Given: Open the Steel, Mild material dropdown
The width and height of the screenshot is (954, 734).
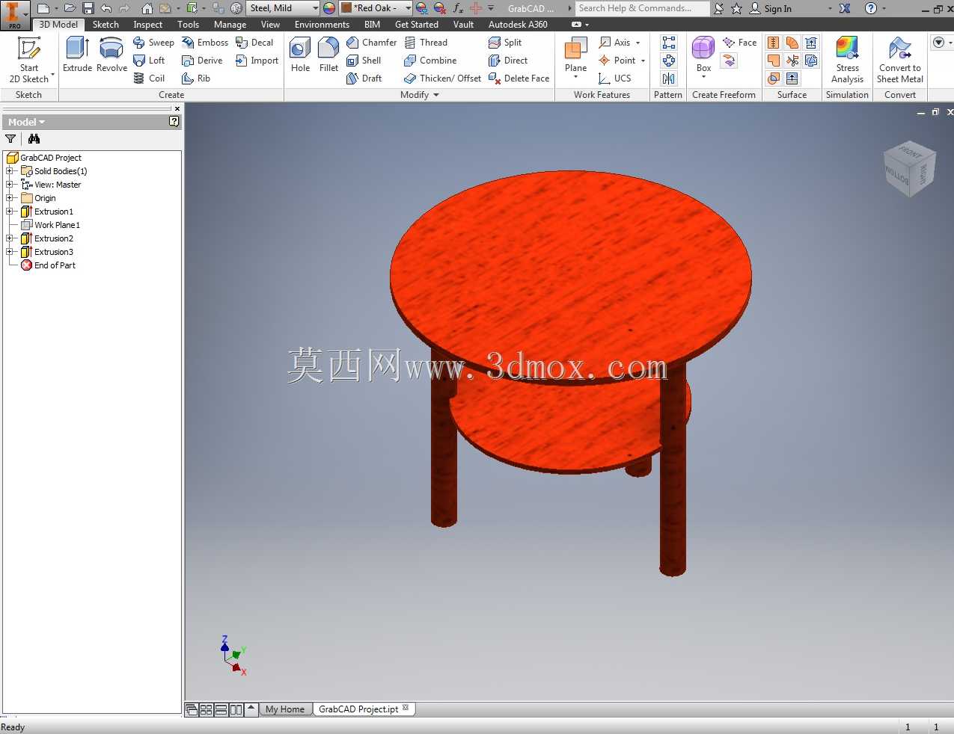Looking at the screenshot, I should (316, 8).
